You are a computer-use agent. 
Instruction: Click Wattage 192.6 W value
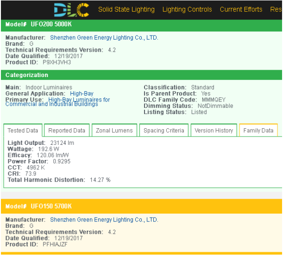(48, 149)
